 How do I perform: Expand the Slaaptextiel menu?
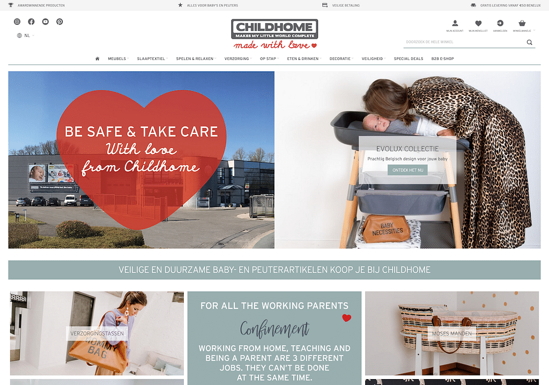pyautogui.click(x=152, y=58)
